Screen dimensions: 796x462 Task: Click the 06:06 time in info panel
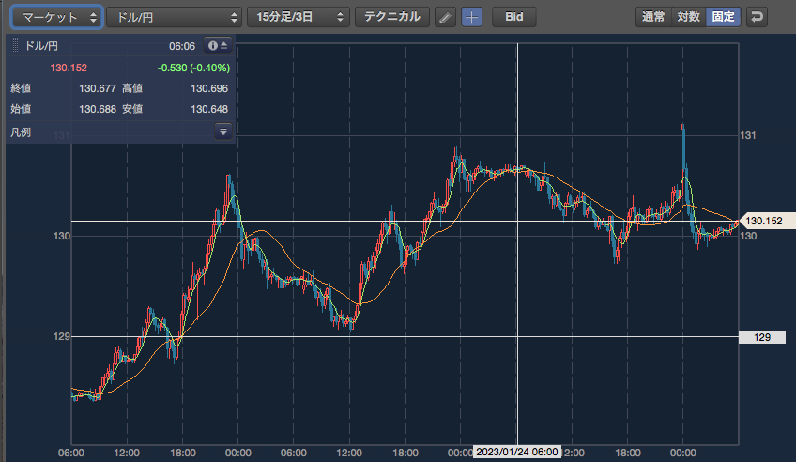tap(182, 46)
